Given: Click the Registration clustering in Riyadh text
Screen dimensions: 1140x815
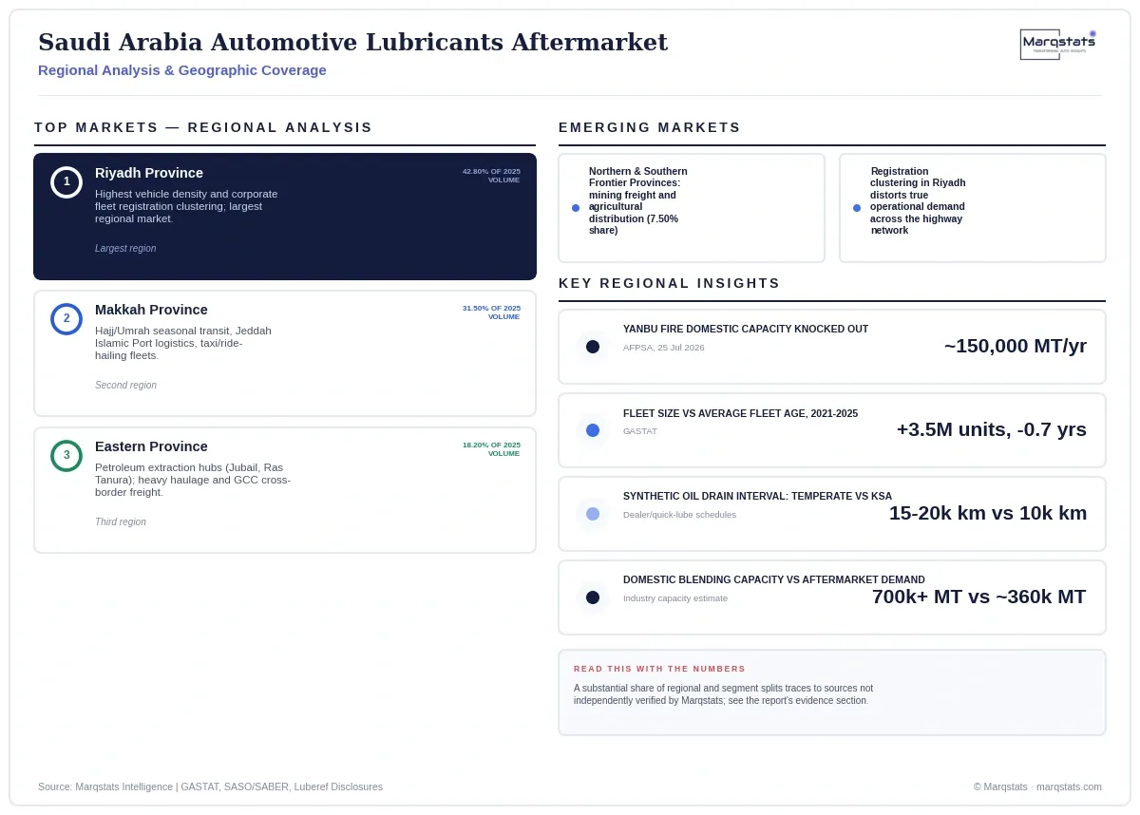Looking at the screenshot, I should click(x=918, y=200).
